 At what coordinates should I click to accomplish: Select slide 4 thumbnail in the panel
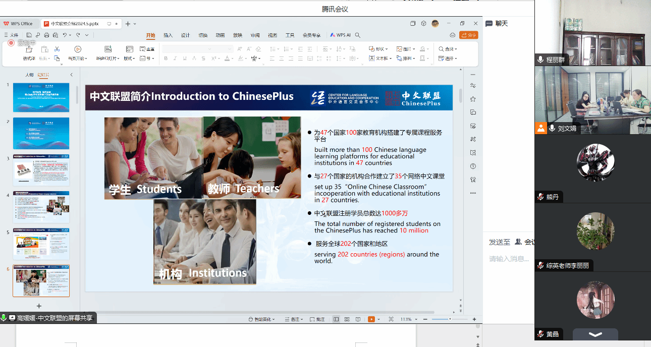click(41, 207)
